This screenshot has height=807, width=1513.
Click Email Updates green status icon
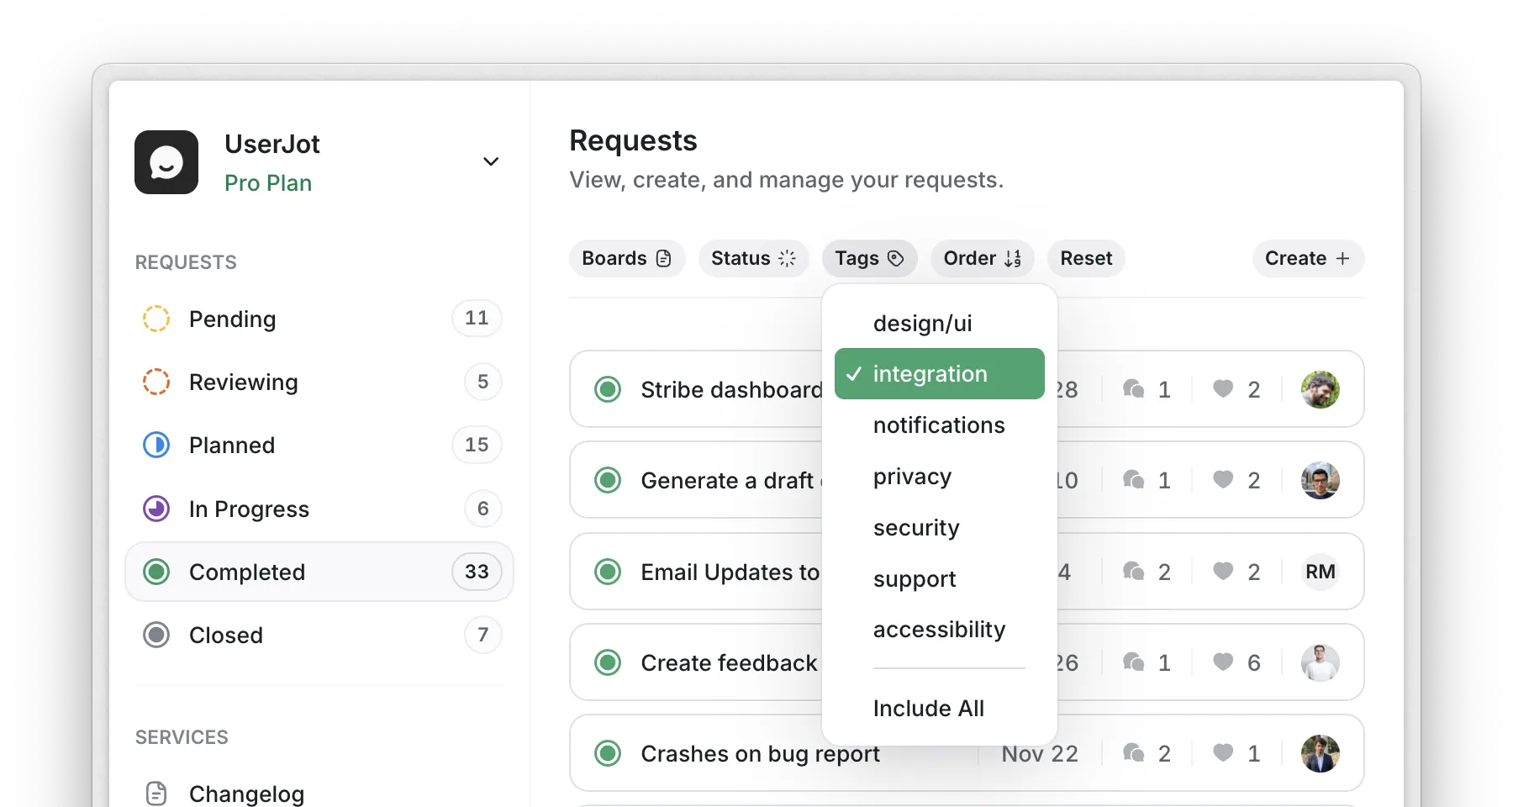608,572
